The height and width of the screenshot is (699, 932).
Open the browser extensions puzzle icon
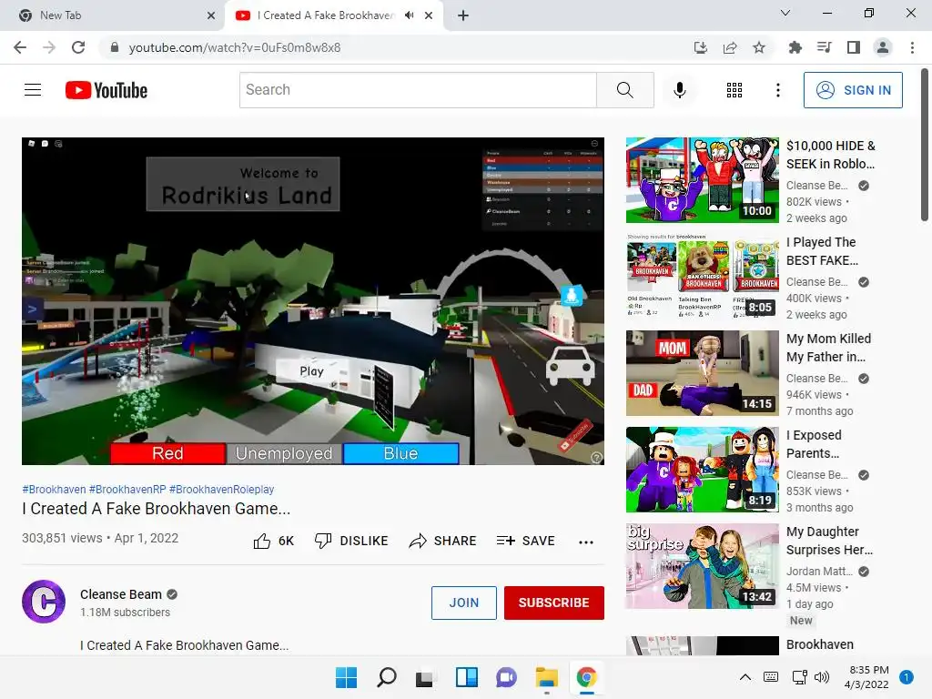click(x=795, y=47)
